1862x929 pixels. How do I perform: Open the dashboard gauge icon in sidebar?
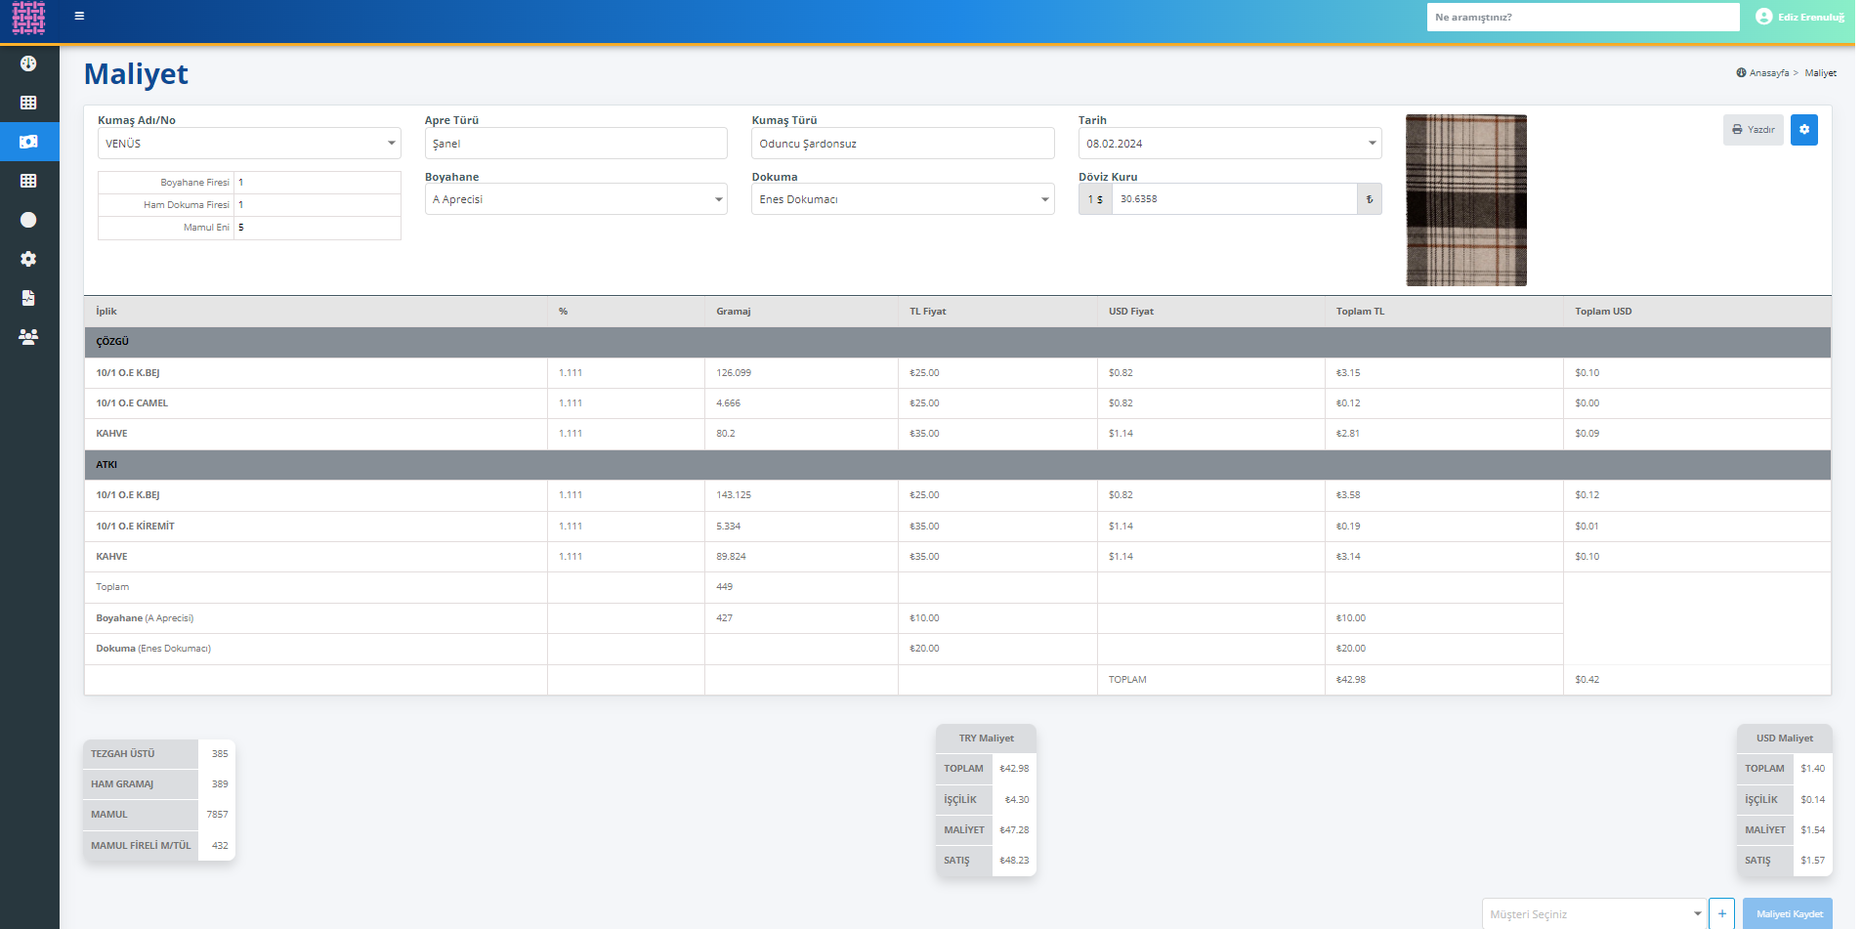(28, 63)
